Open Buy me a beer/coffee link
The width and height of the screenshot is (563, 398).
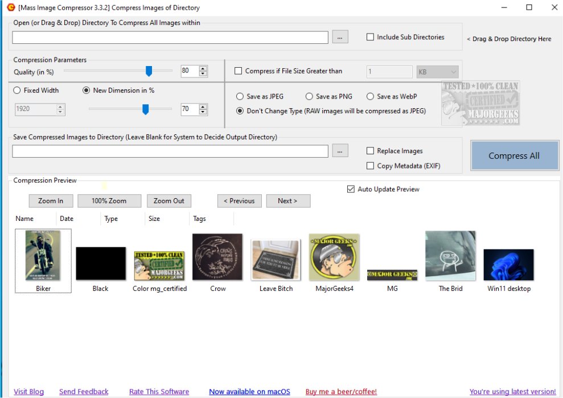(341, 392)
